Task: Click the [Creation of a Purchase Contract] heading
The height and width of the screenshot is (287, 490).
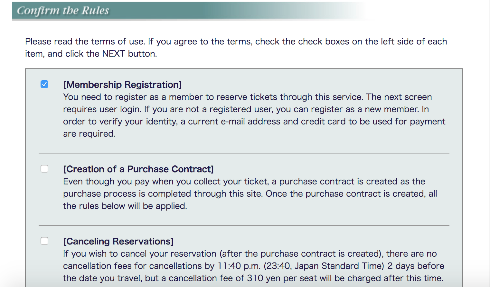Action: (x=138, y=169)
